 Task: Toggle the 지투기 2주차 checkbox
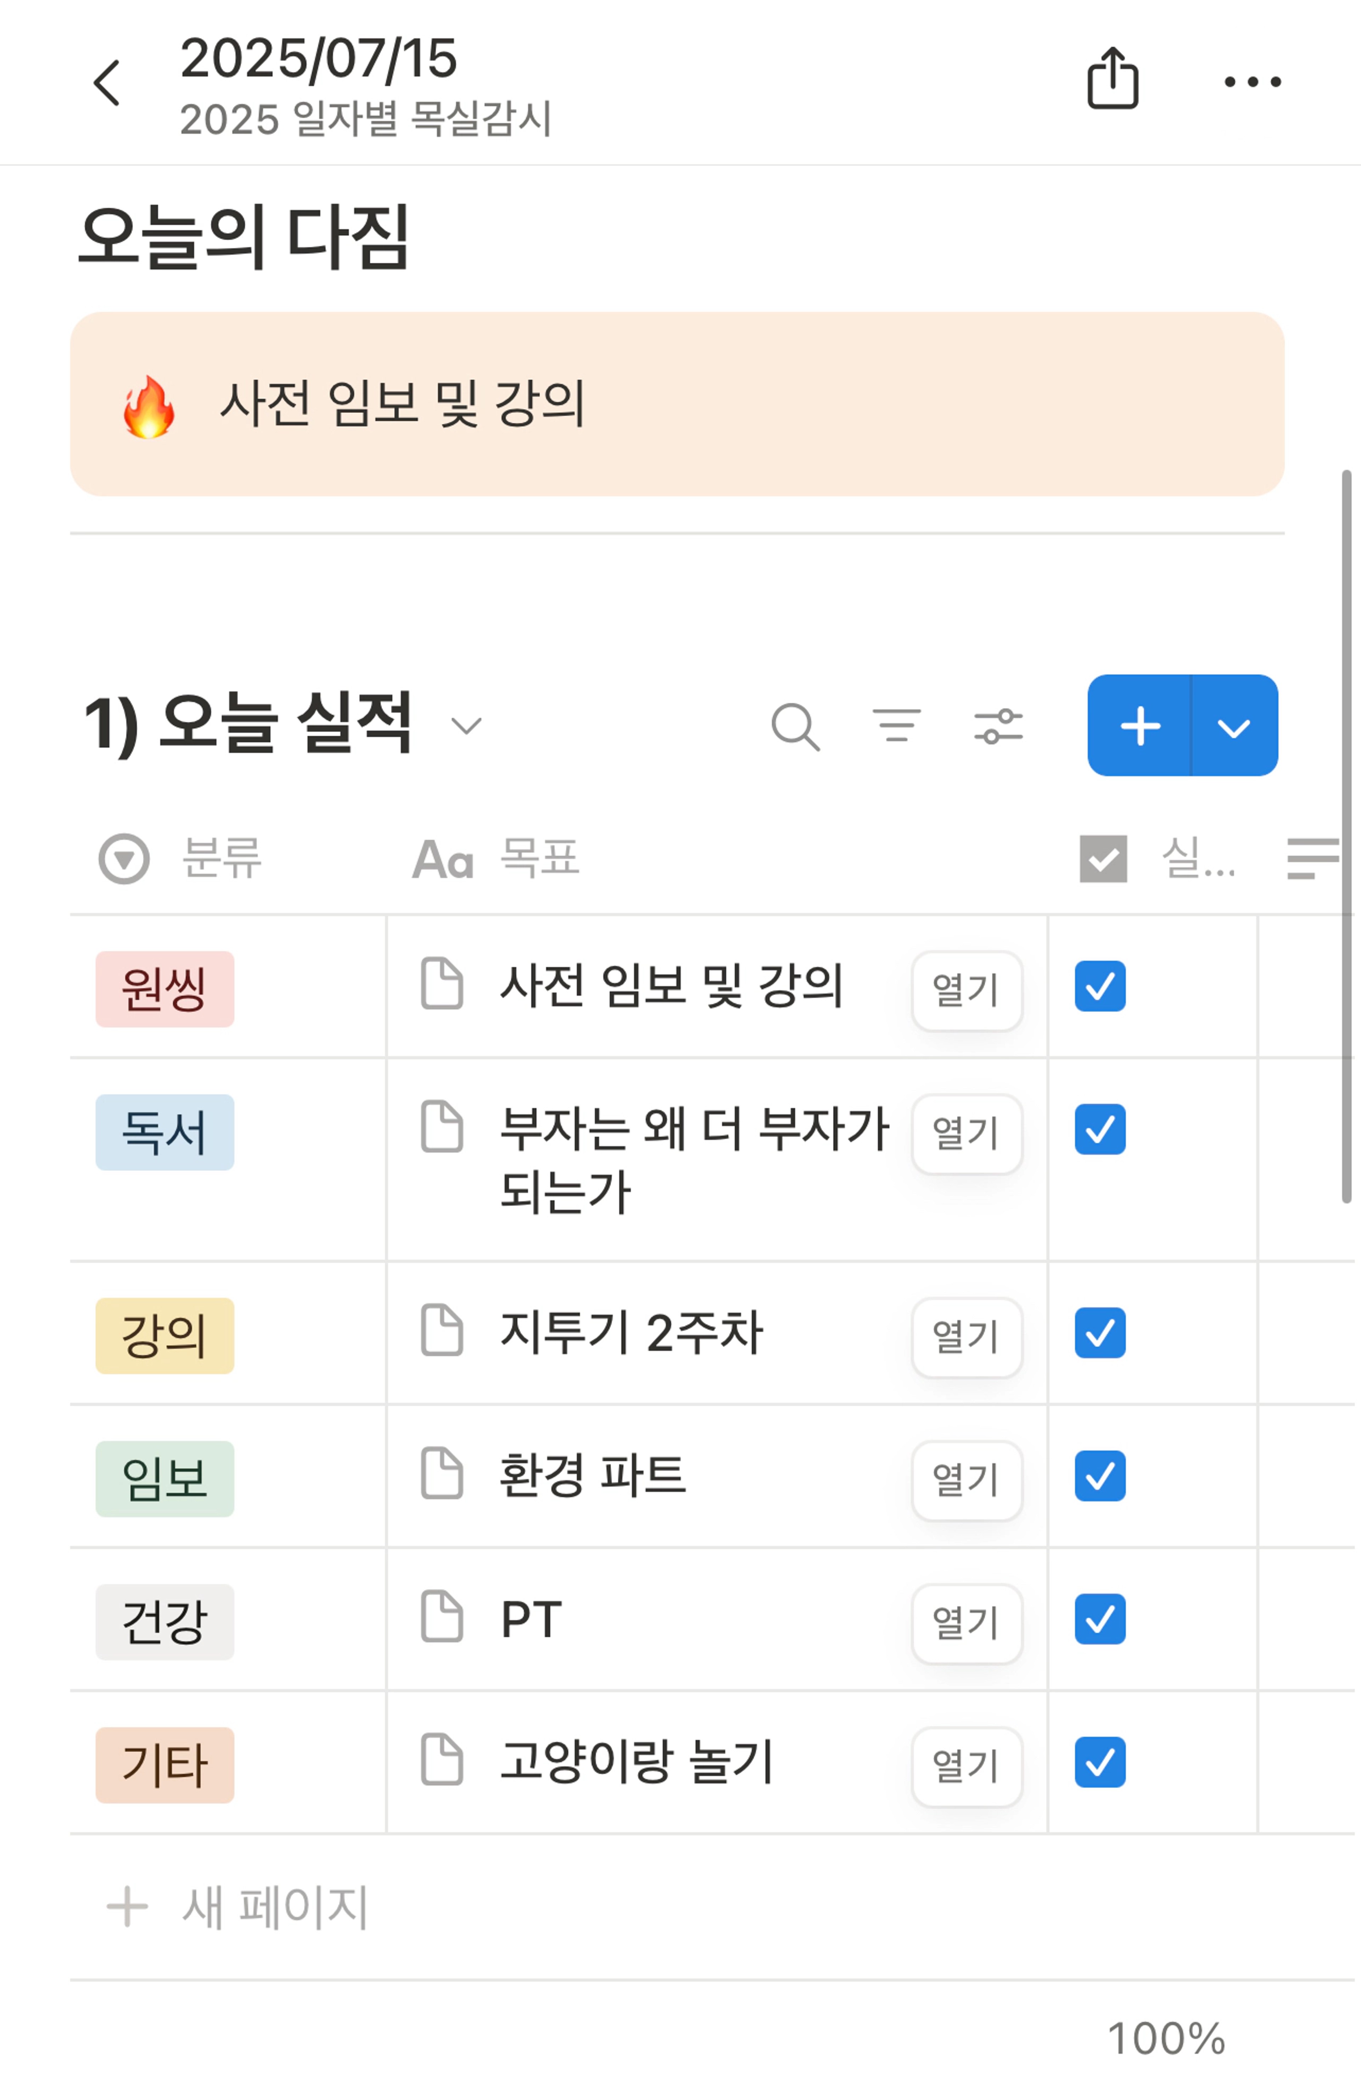coord(1099,1333)
